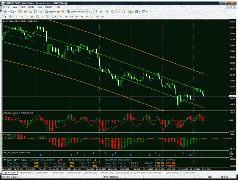Zoom out on the chart
The height and width of the screenshot is (180, 238).
112,12
